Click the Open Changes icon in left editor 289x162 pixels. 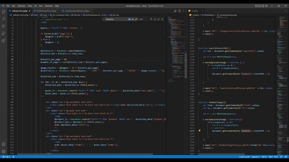(175, 11)
